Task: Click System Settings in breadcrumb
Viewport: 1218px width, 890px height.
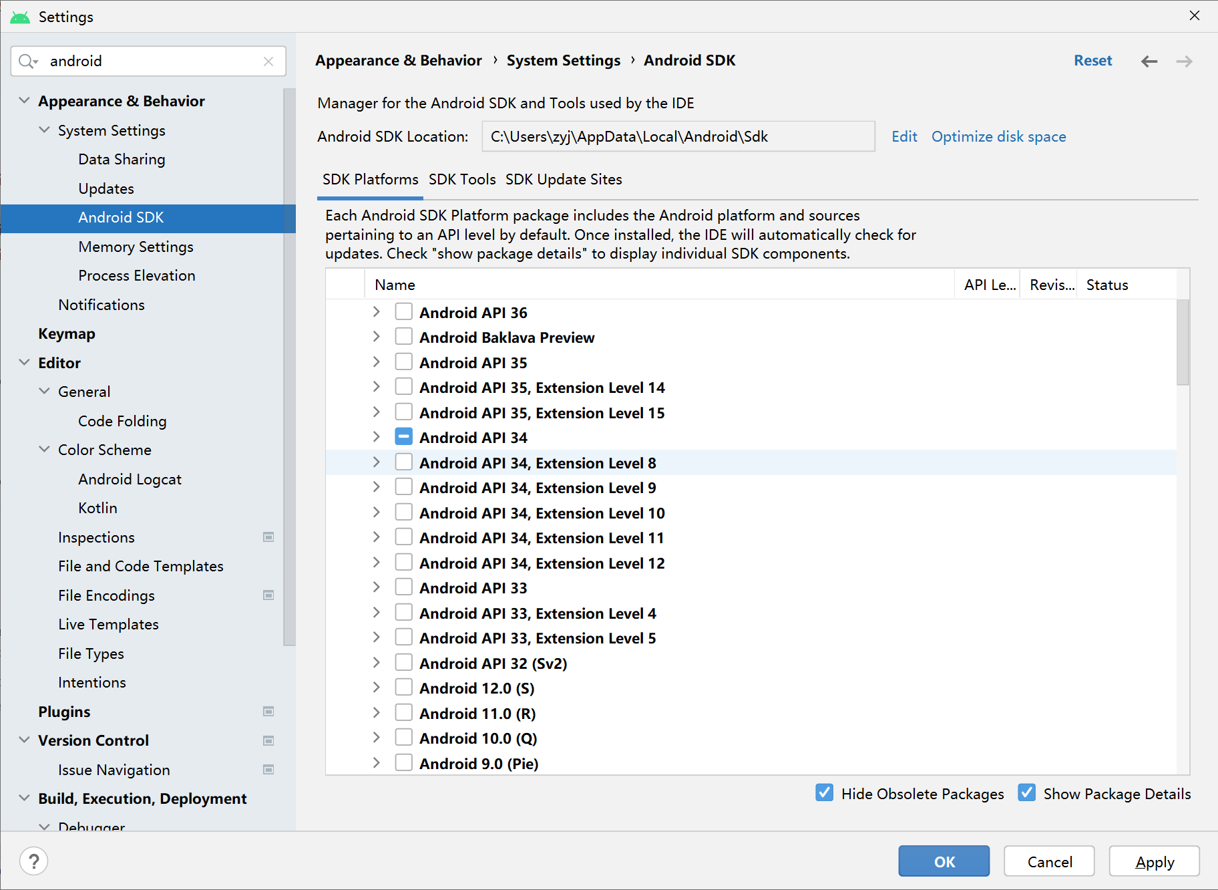Action: pyautogui.click(x=564, y=60)
